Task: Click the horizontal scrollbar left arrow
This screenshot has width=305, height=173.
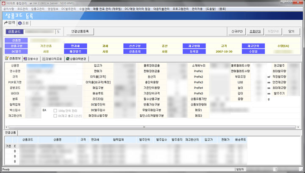Action: (7, 127)
